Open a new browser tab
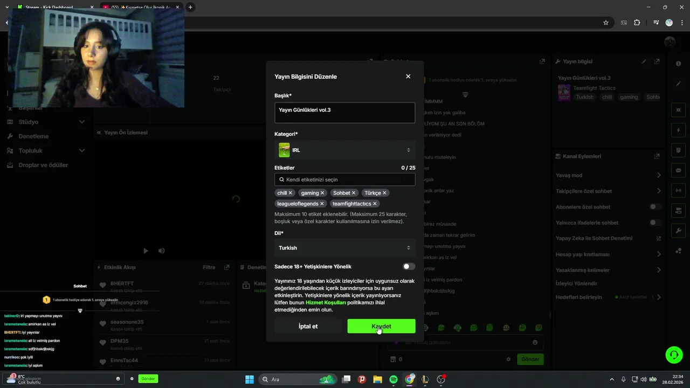The width and height of the screenshot is (690, 388). click(x=190, y=8)
